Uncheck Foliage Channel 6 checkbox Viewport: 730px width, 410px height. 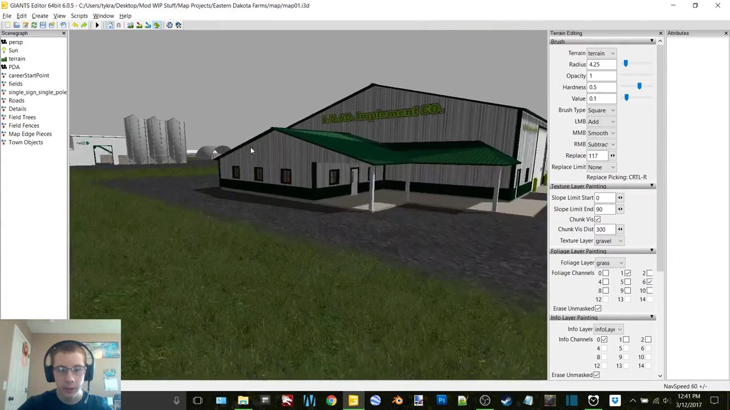(x=650, y=282)
